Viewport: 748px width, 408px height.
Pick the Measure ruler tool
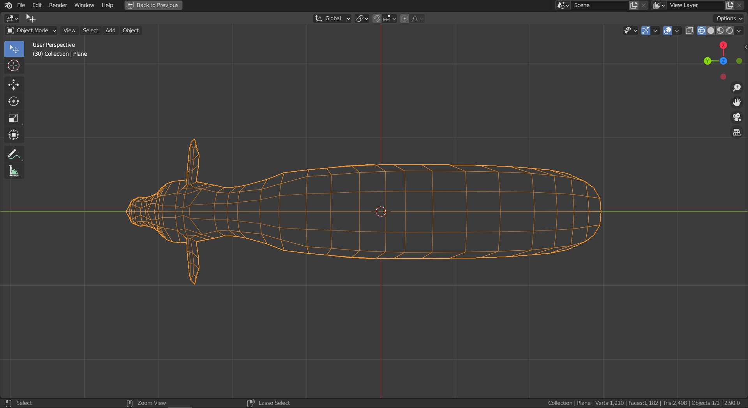pos(14,171)
